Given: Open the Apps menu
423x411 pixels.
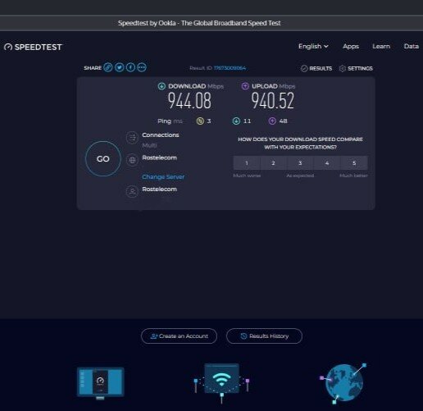Looking at the screenshot, I should click(351, 47).
